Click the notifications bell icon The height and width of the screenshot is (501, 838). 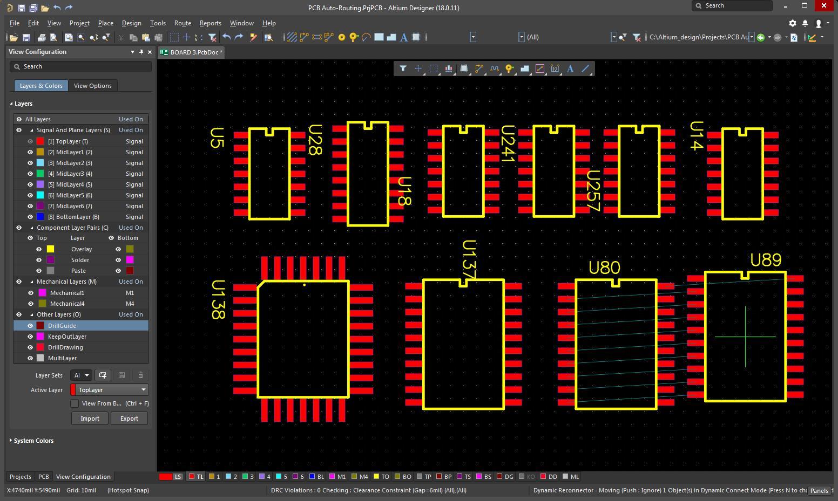coord(805,23)
